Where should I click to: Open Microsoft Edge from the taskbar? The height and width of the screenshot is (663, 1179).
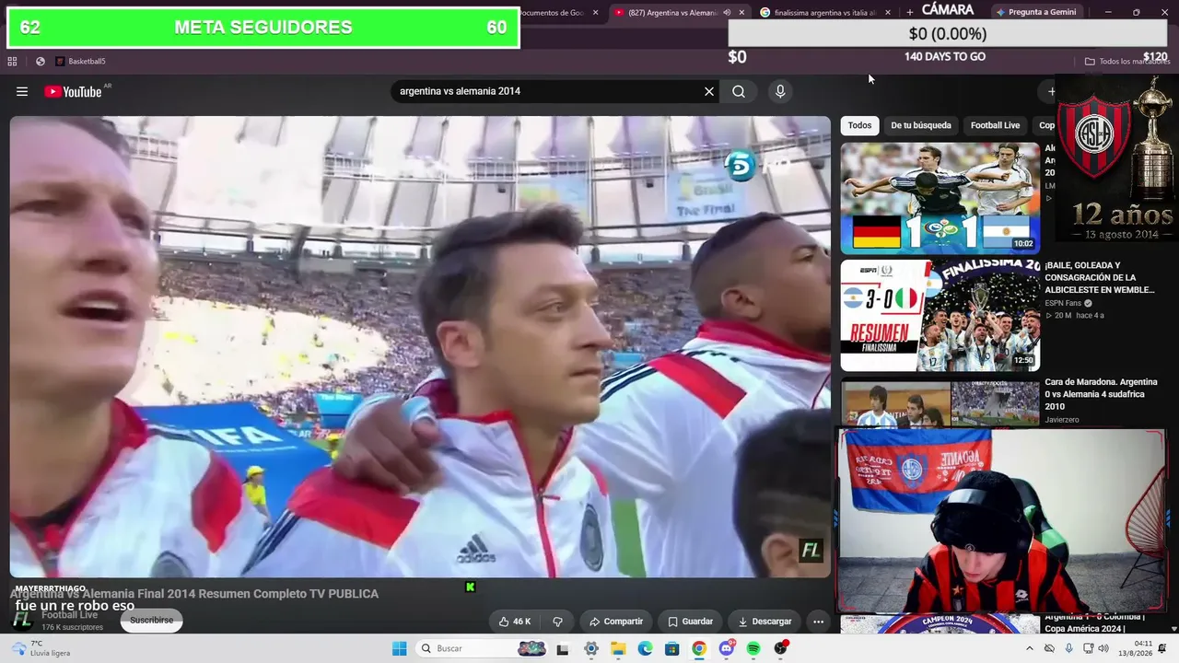coord(645,648)
